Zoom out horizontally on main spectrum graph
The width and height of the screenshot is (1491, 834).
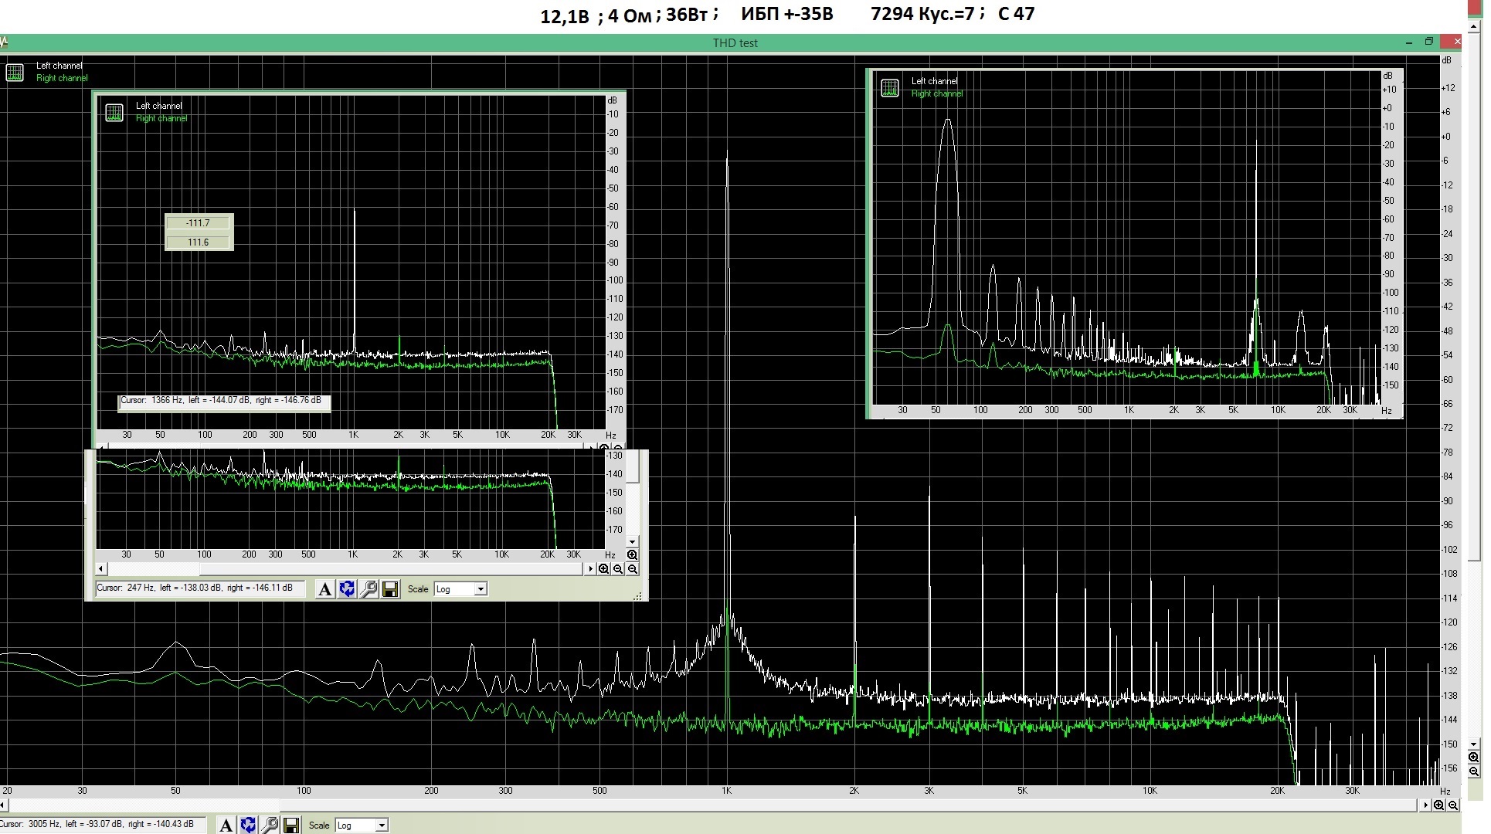1453,805
